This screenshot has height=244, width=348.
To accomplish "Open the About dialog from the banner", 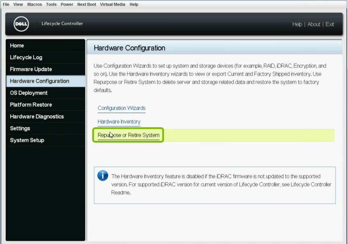I will coord(313,24).
